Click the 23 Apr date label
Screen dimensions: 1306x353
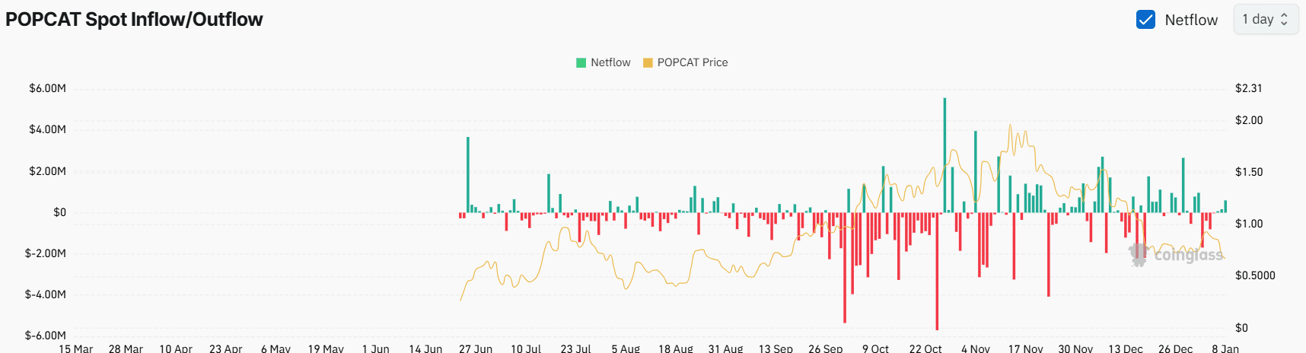[x=226, y=348]
